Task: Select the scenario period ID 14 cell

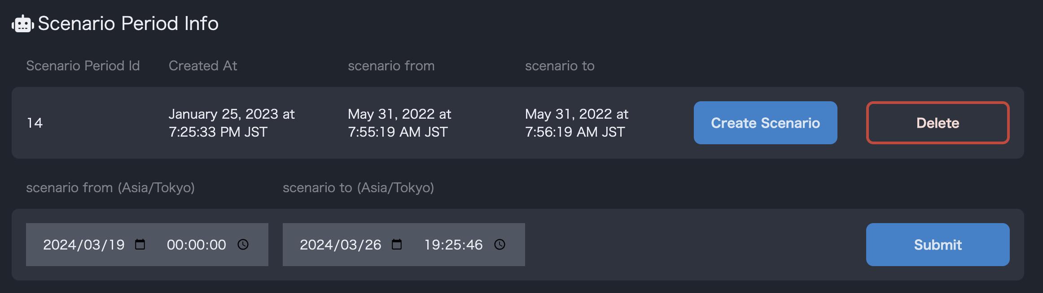Action: (35, 123)
